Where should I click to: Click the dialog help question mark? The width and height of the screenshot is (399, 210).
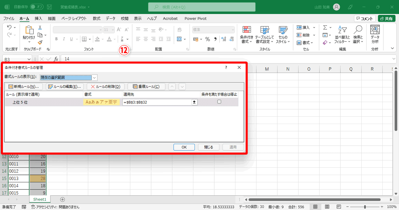point(226,67)
